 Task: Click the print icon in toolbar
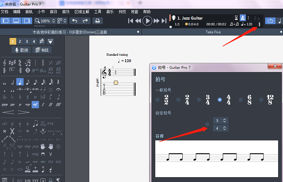pyautogui.click(x=97, y=21)
